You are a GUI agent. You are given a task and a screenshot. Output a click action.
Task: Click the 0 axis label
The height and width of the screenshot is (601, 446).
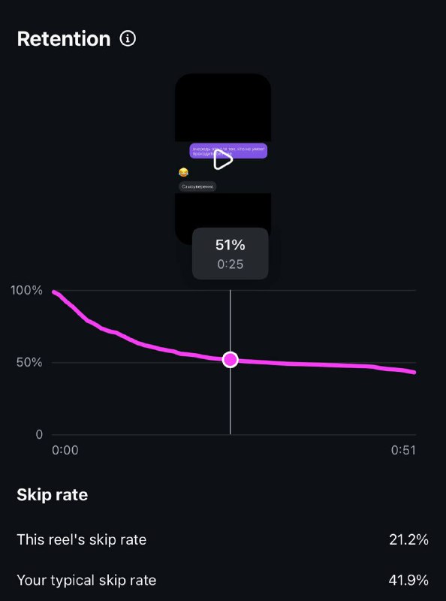tap(39, 434)
